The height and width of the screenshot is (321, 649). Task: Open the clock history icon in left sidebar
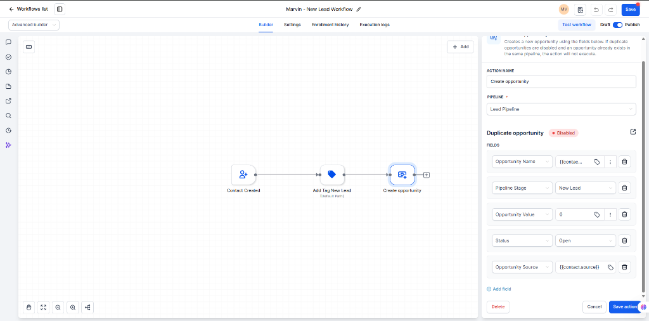click(8, 131)
